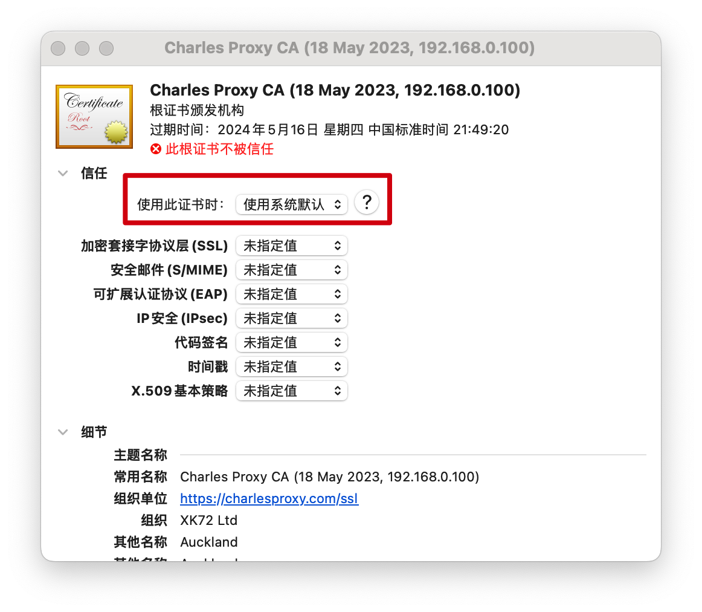Open the X.509基本策略 trust dropdown
Image resolution: width=702 pixels, height=612 pixels.
[x=291, y=391]
